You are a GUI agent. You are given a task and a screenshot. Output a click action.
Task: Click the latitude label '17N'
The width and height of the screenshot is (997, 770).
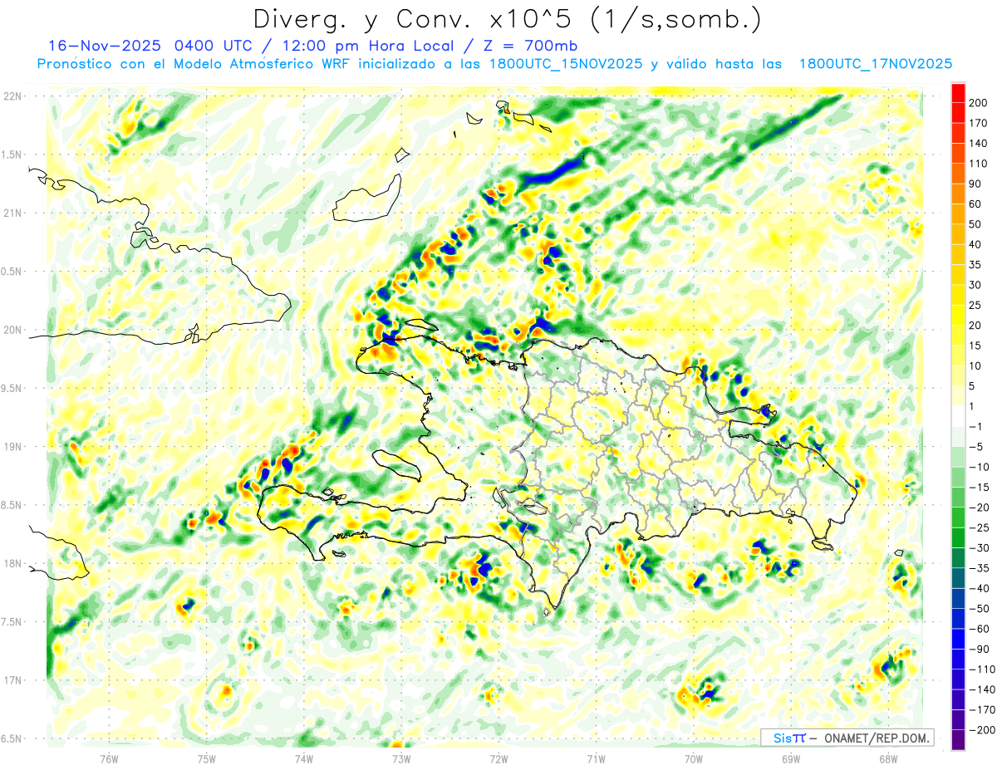[x=12, y=680]
